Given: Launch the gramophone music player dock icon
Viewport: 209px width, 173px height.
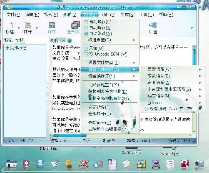Looking at the screenshot, I should point(69,164).
